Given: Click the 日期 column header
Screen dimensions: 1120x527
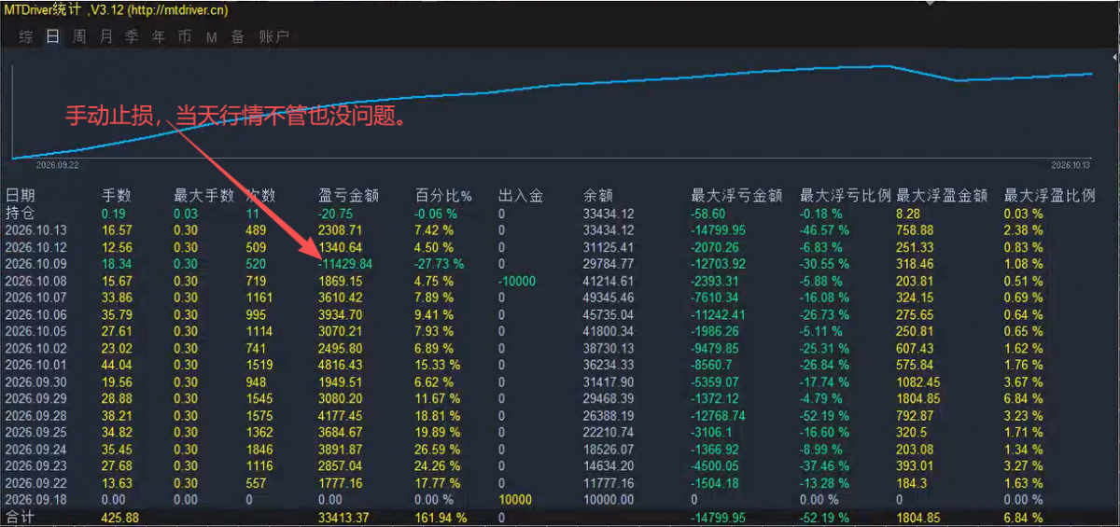Looking at the screenshot, I should click(21, 196).
